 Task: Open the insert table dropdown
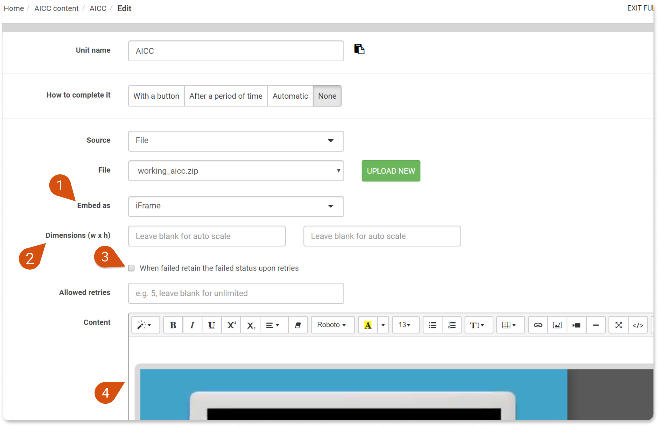pos(510,325)
